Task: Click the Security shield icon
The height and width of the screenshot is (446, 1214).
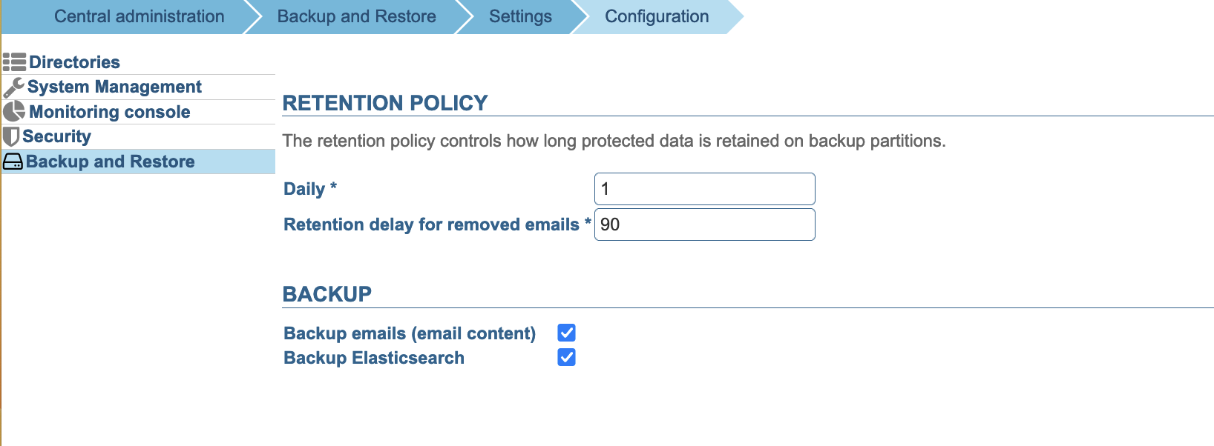Action: click(x=11, y=136)
